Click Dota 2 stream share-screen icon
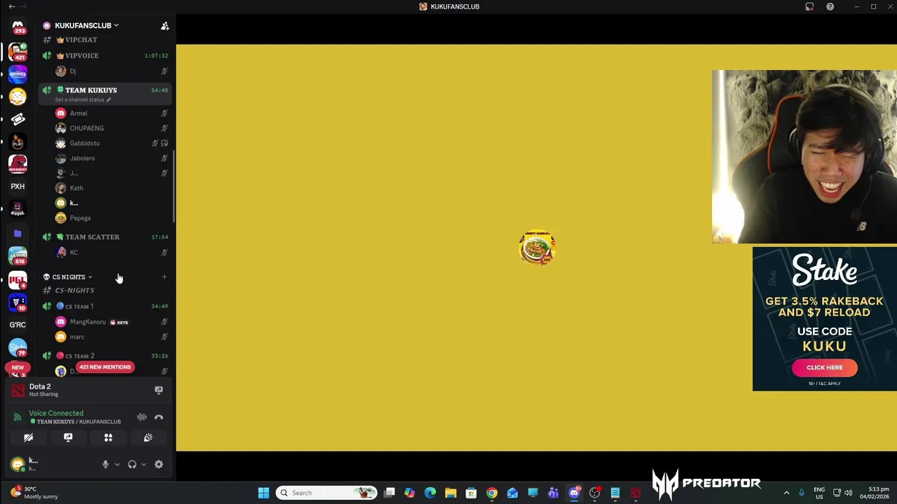 (158, 390)
